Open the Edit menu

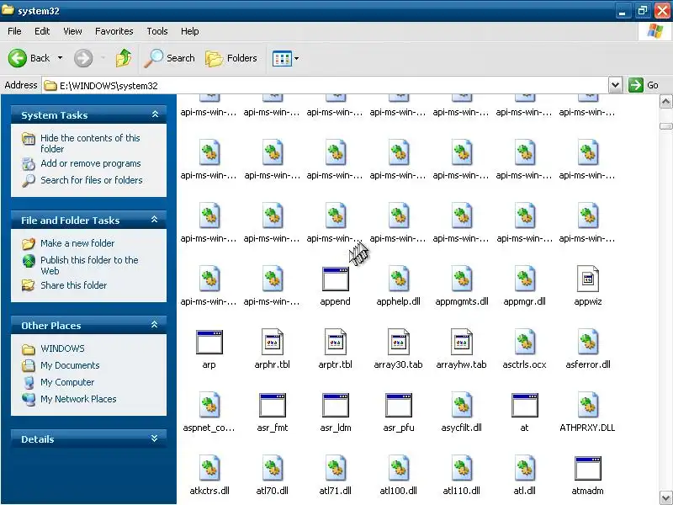[42, 31]
